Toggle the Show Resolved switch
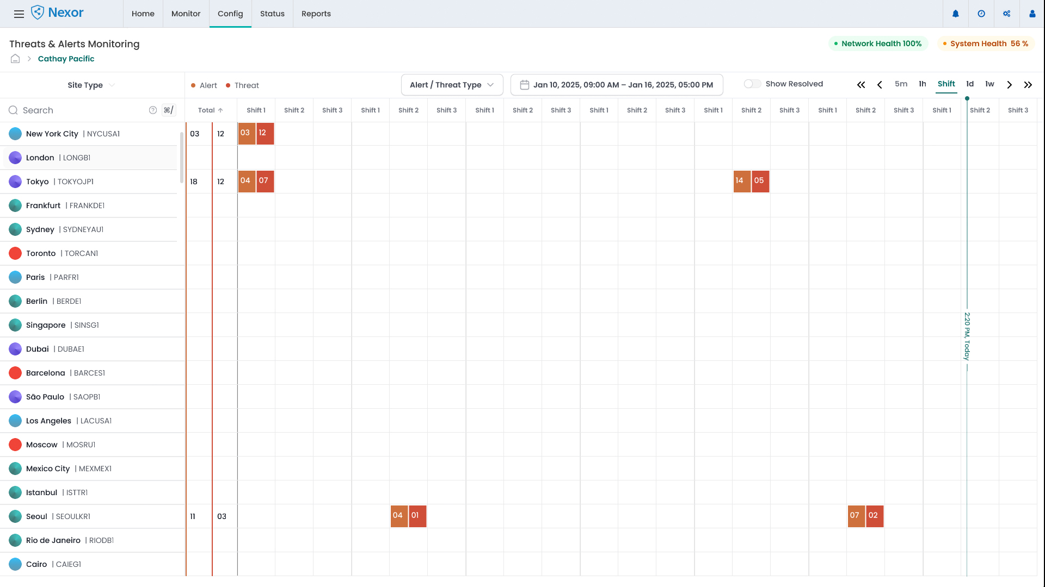Screen dimensions: 1045x587 (752, 84)
